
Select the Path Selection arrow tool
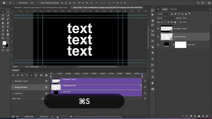point(8,31)
